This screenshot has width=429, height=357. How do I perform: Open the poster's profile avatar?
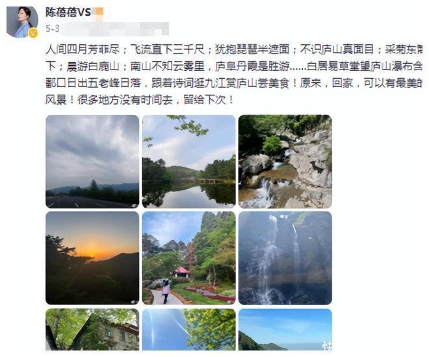coord(22,22)
